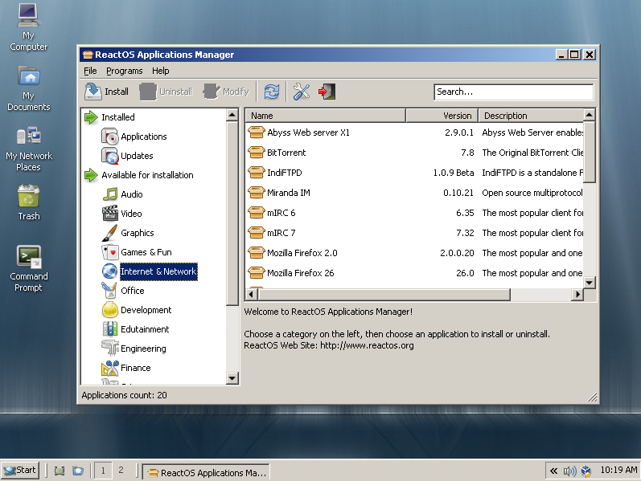Click category tree scroll down arrow
This screenshot has width=641, height=481.
pos(232,378)
